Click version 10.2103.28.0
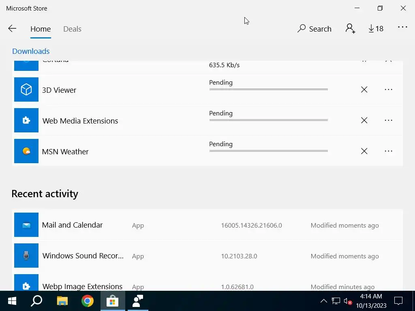 point(239,256)
